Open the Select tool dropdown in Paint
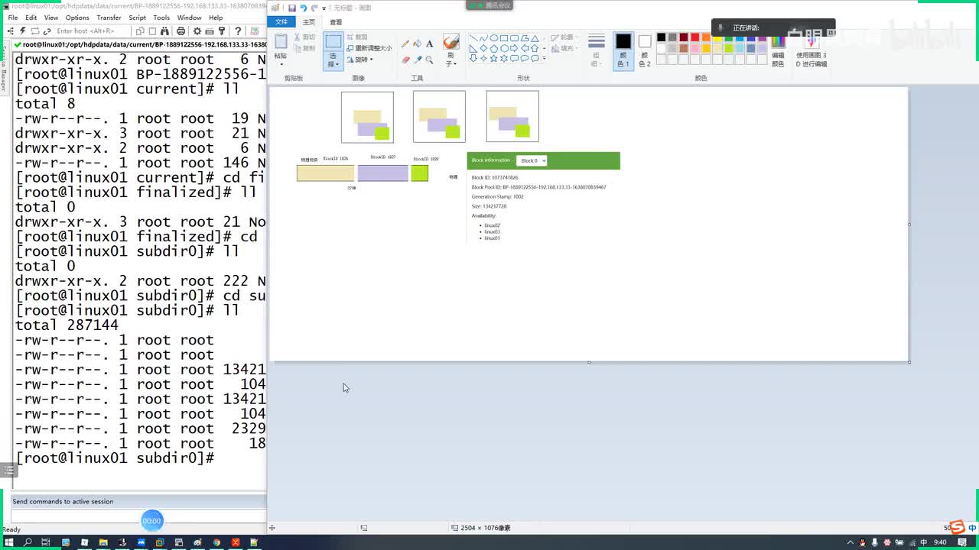 tap(333, 61)
